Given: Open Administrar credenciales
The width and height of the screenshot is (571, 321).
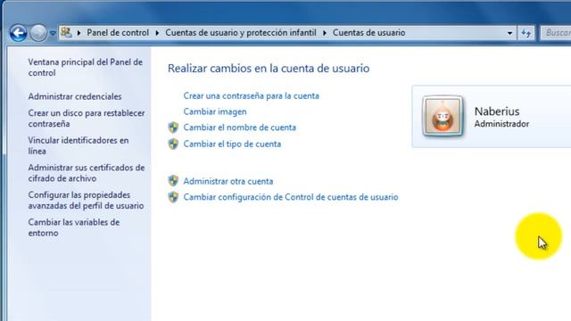Looking at the screenshot, I should coord(75,96).
